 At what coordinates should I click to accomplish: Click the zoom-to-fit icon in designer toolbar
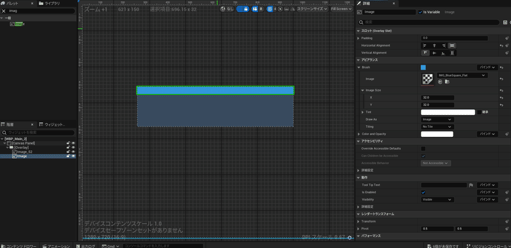click(280, 9)
